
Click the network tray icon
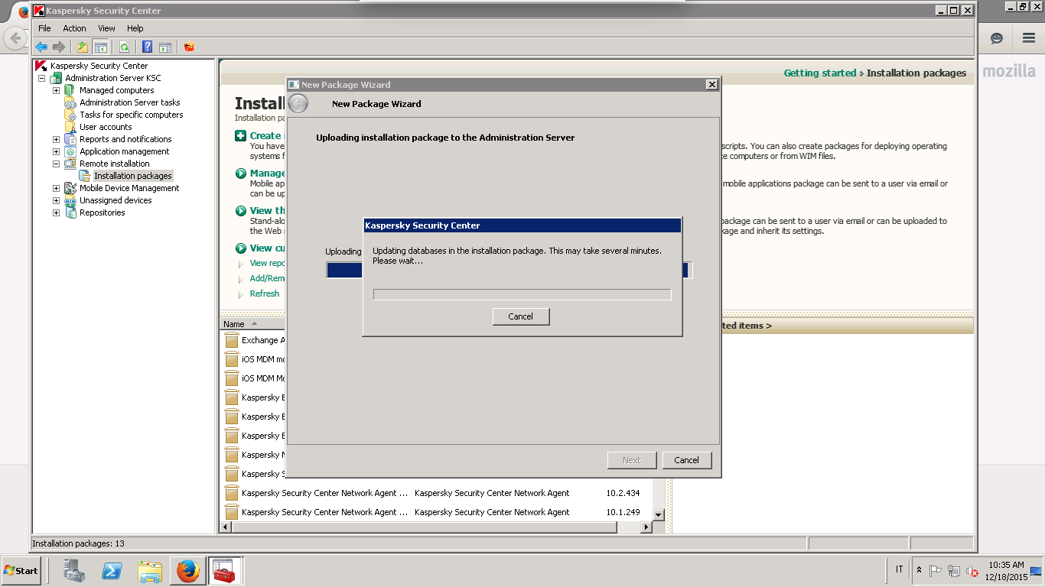(x=953, y=571)
